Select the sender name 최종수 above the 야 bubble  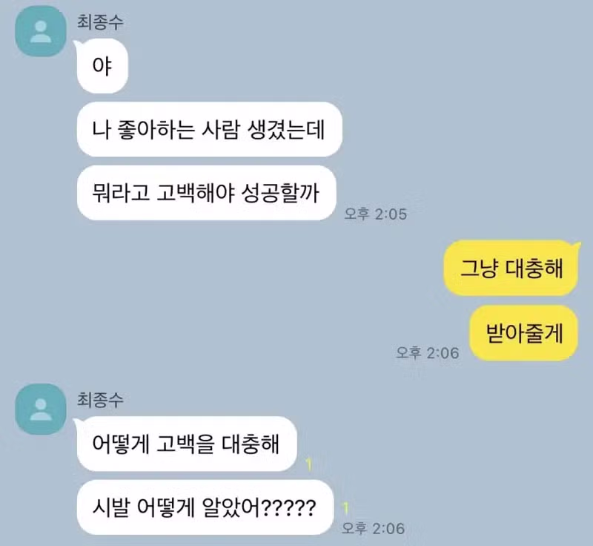pos(100,22)
